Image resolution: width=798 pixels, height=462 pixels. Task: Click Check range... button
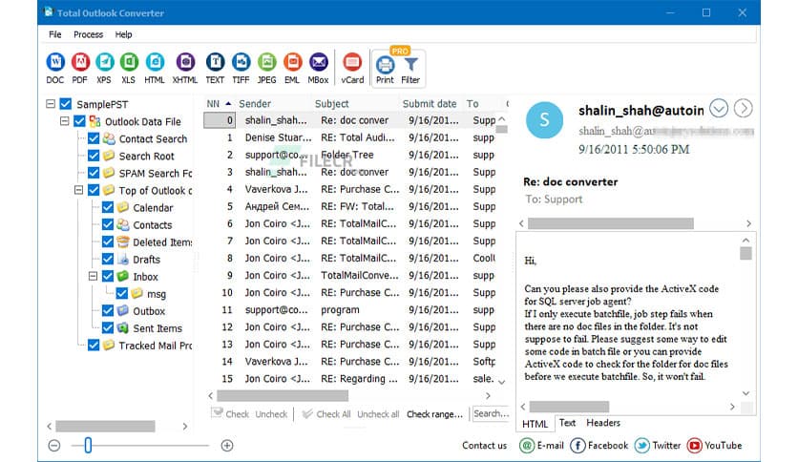pos(434,414)
